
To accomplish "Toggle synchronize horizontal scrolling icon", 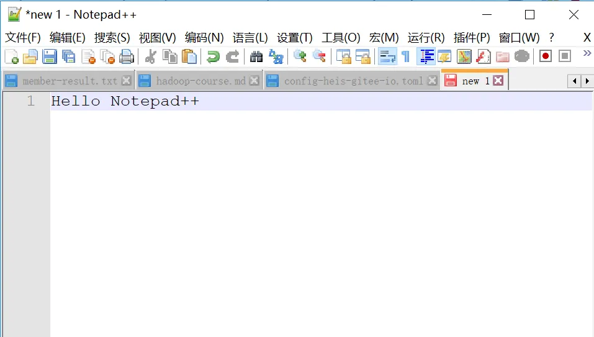I will [363, 57].
